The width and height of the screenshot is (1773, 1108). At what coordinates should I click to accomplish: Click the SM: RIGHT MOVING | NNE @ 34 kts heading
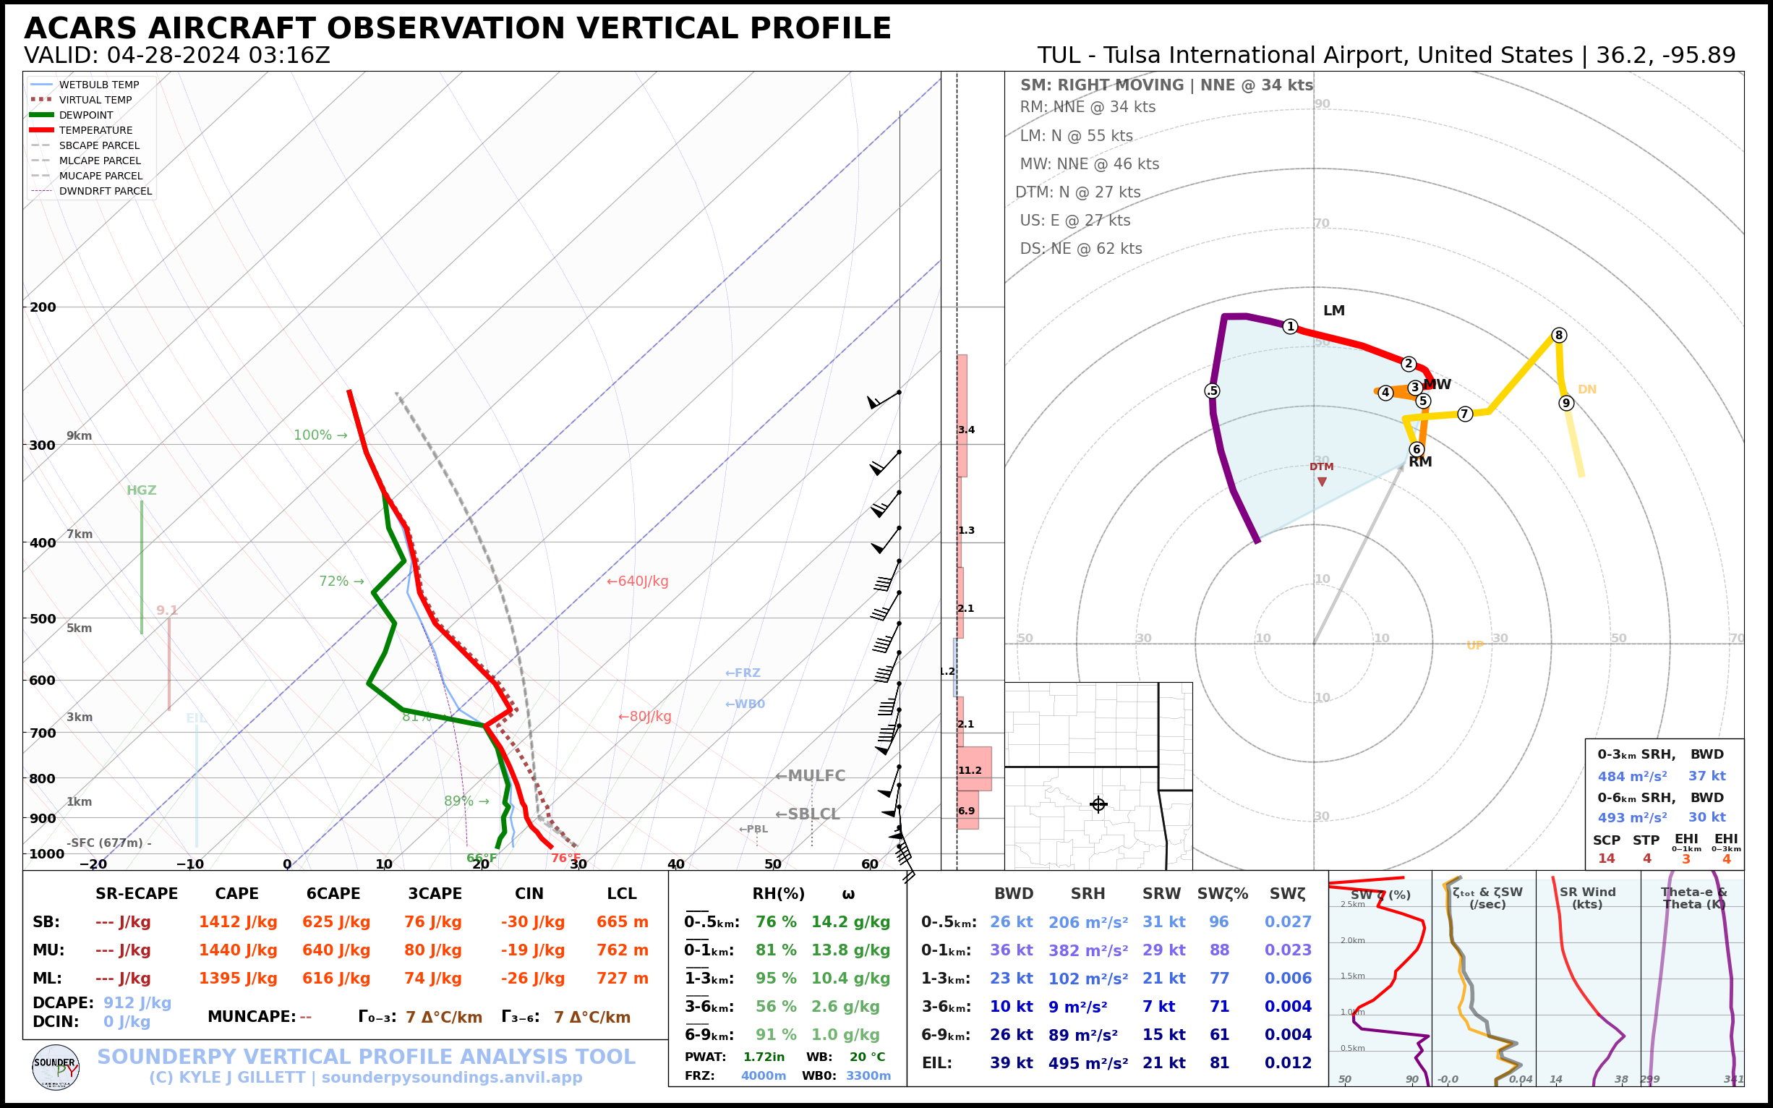1166,85
